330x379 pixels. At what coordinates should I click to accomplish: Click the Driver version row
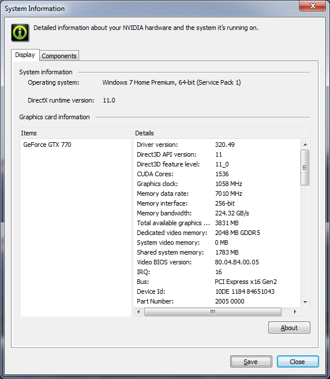[x=217, y=145]
